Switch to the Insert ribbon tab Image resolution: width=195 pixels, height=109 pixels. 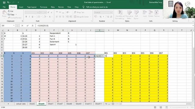pyautogui.click(x=21, y=7)
